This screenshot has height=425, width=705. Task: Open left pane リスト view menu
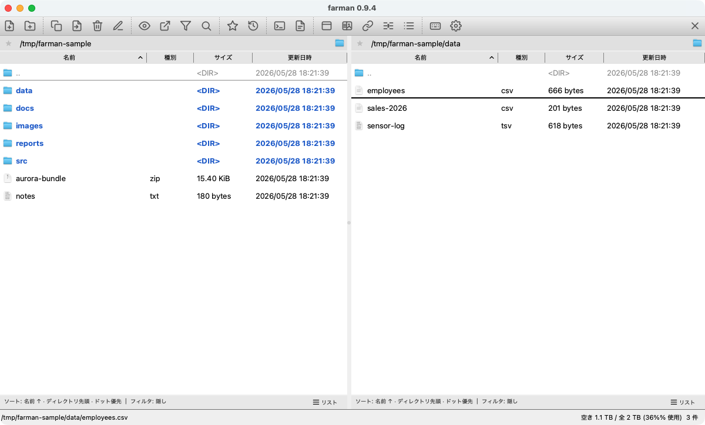[x=325, y=402]
